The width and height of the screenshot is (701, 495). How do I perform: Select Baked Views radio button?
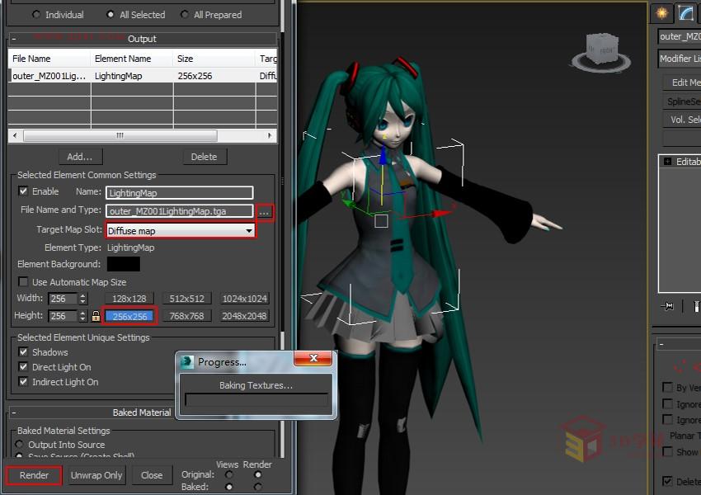pyautogui.click(x=229, y=487)
